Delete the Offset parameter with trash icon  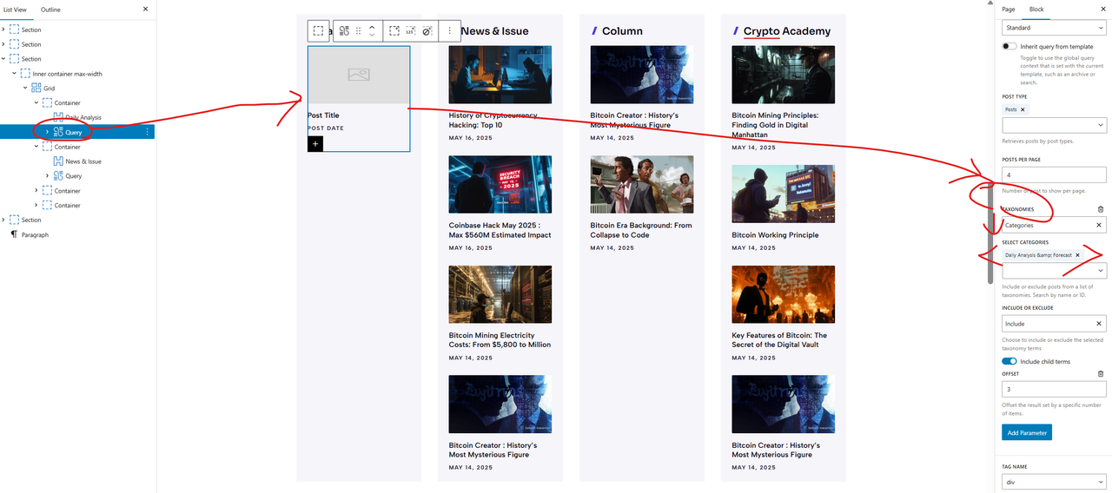click(x=1101, y=374)
